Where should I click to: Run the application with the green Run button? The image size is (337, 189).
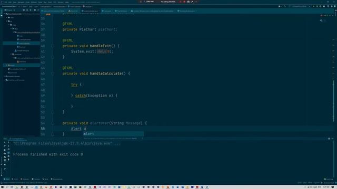[314, 6]
